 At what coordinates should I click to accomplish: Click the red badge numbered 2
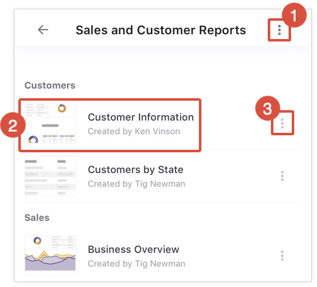(13, 125)
